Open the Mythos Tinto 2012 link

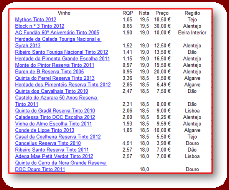tap(36, 20)
